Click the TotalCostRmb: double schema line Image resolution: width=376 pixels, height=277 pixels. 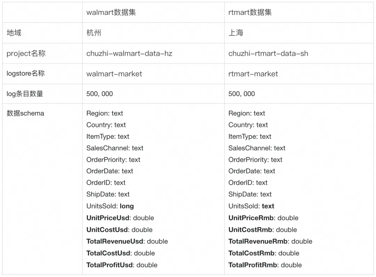[x=264, y=253]
